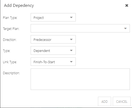Close the Add Depedency dialog with X
Image resolution: width=132 pixels, height=108 pixels.
[127, 6]
